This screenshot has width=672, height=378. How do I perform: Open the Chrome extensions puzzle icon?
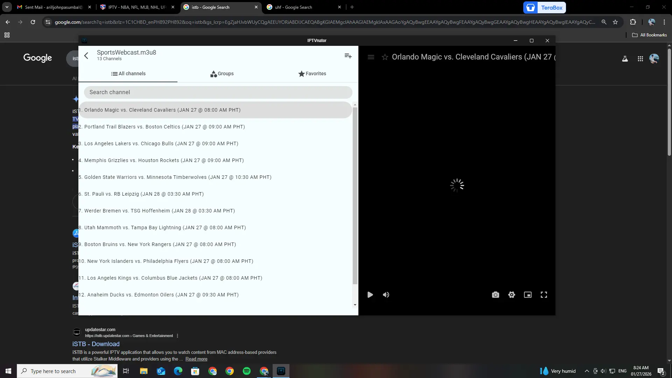(x=633, y=22)
